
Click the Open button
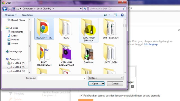tap(95, 84)
